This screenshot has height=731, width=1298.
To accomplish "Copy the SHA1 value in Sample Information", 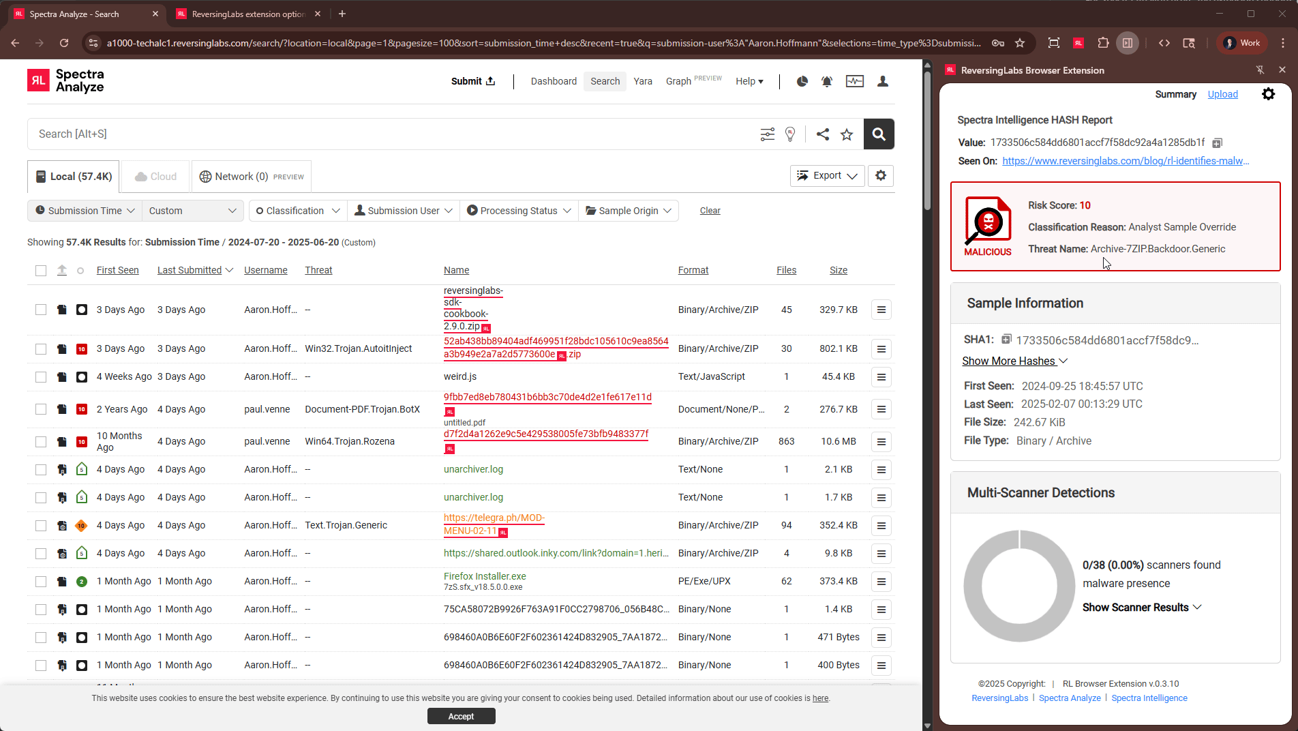I will point(1006,339).
